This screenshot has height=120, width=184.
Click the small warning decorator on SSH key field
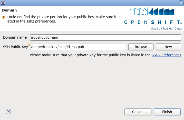pos(29,45)
